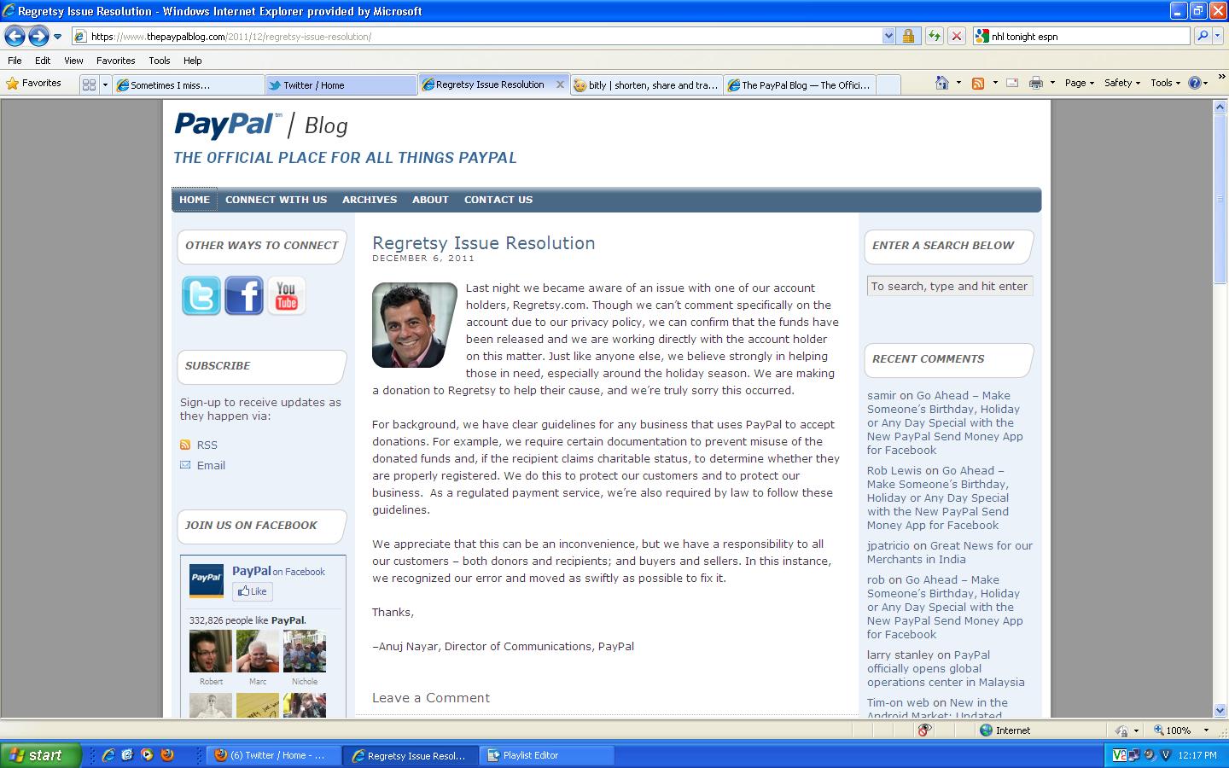Select HOME in the blog navigation bar
Viewport: 1229px width, 768px height.
click(195, 200)
